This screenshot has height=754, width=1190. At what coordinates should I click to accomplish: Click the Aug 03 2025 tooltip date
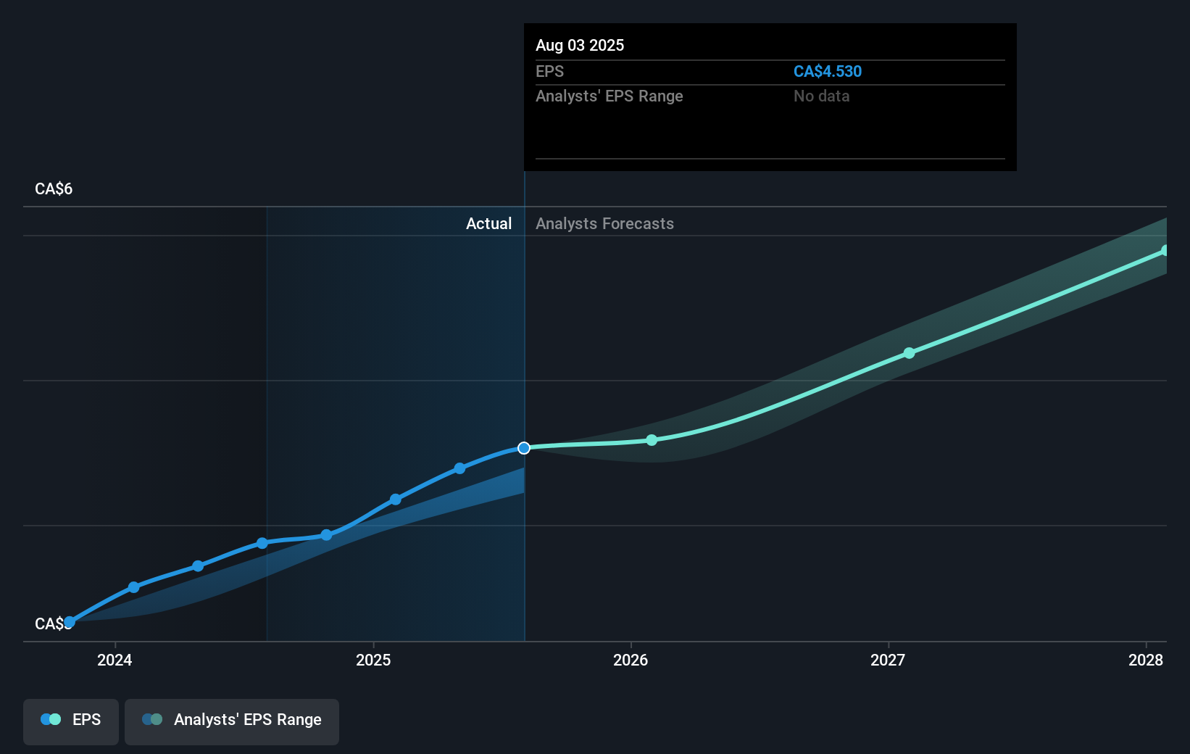(580, 46)
